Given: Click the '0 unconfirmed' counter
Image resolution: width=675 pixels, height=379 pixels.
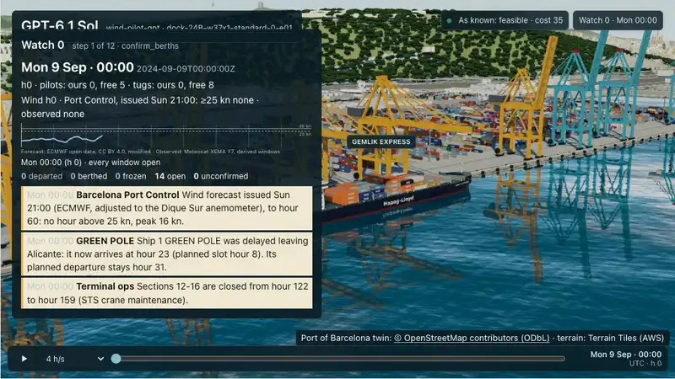Looking at the screenshot, I should click(x=221, y=176).
